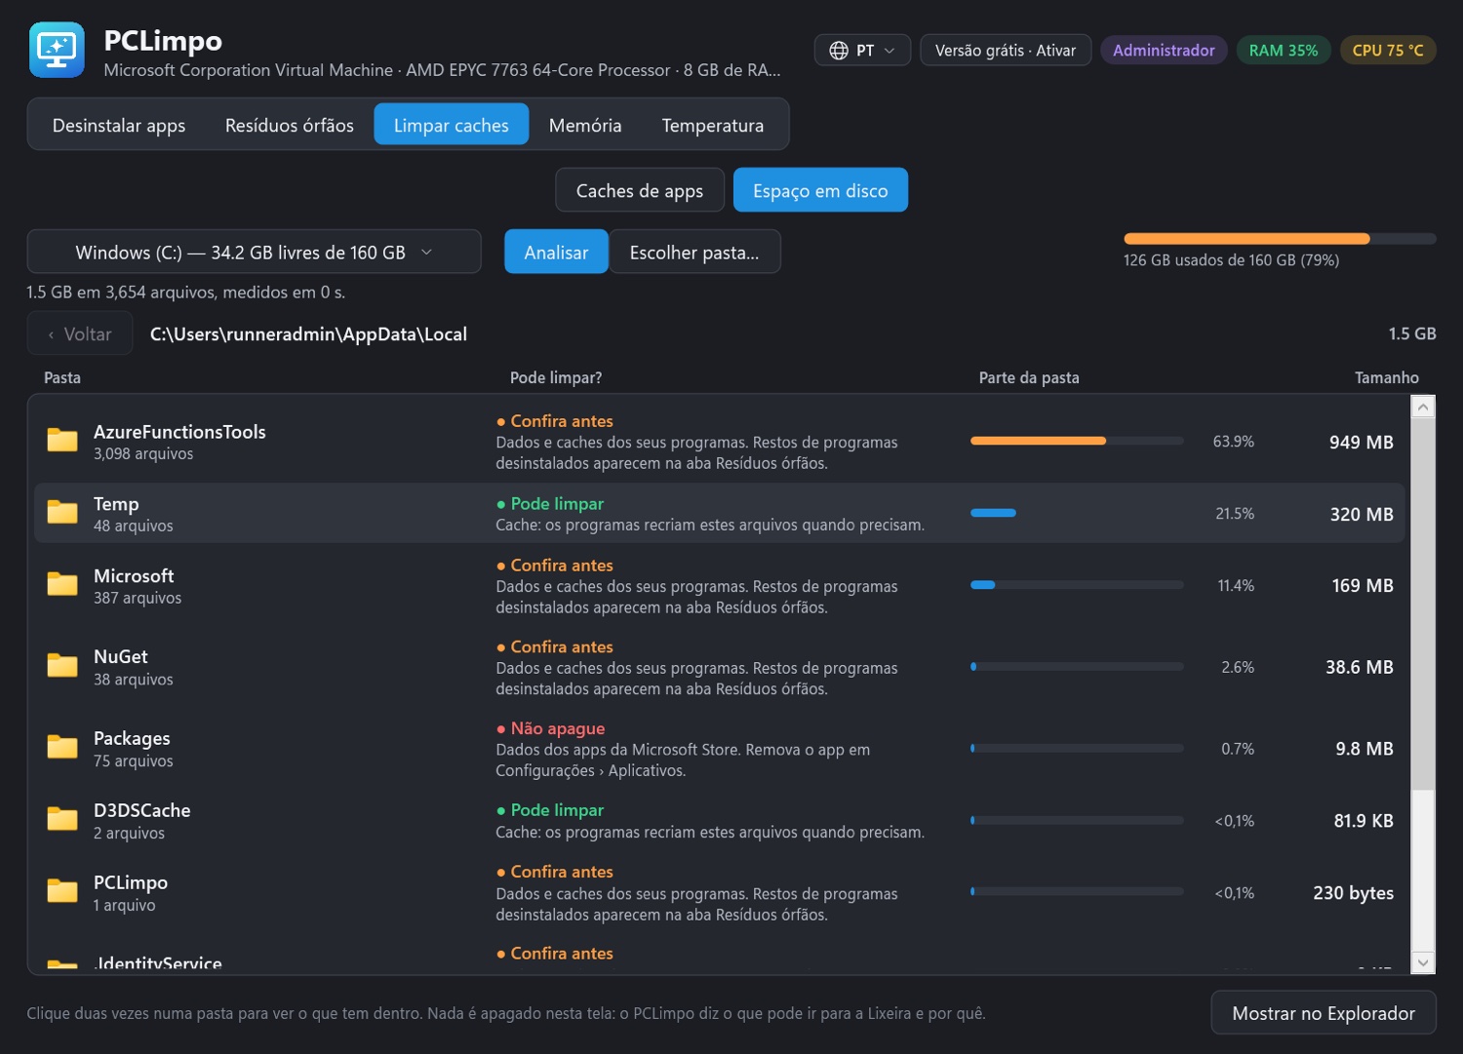
Task: Toggle to Caches de apps view
Action: [640, 190]
